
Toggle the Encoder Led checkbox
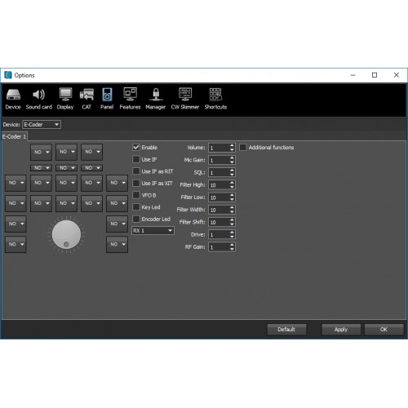[x=136, y=219]
